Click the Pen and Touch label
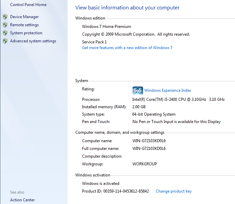235x204 pixels. 96,122
